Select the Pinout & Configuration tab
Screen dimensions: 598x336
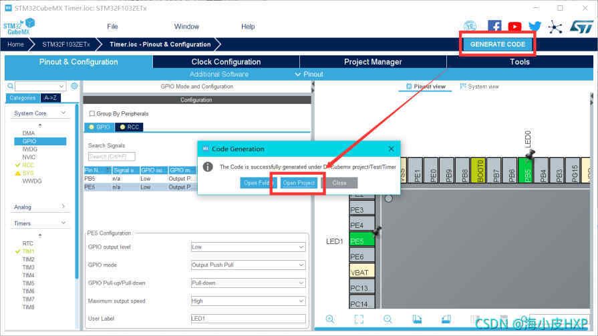[79, 61]
